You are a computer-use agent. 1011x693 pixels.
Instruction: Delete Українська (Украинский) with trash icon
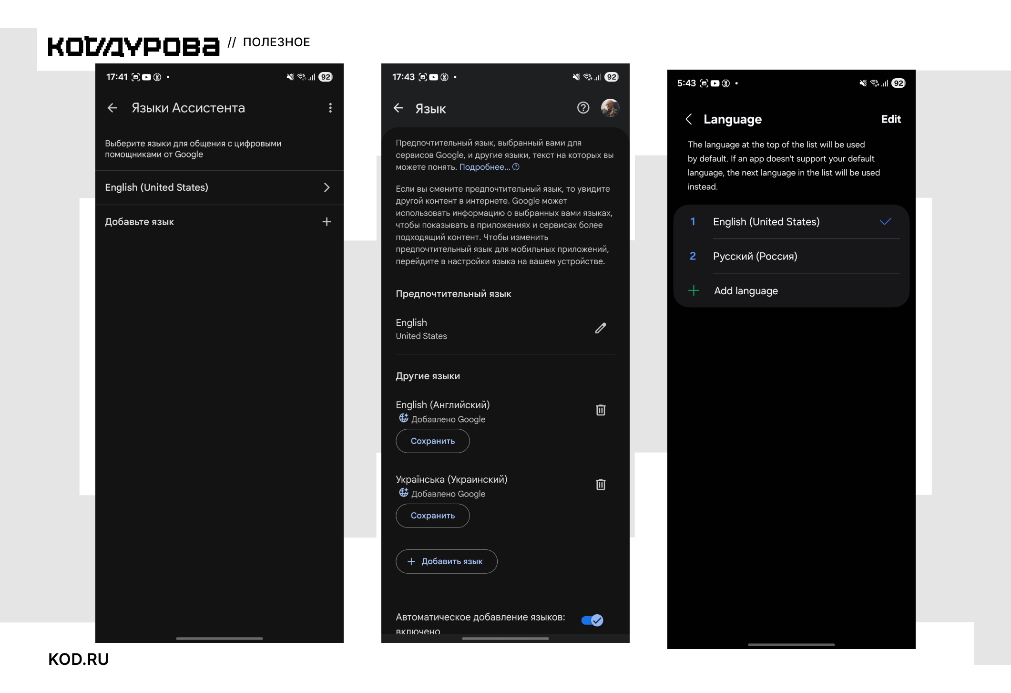(x=601, y=485)
